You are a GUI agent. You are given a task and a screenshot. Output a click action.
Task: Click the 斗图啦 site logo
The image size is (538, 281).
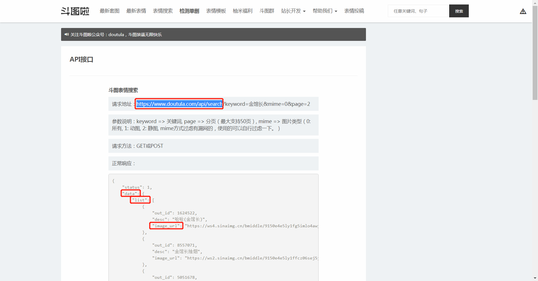tap(75, 11)
